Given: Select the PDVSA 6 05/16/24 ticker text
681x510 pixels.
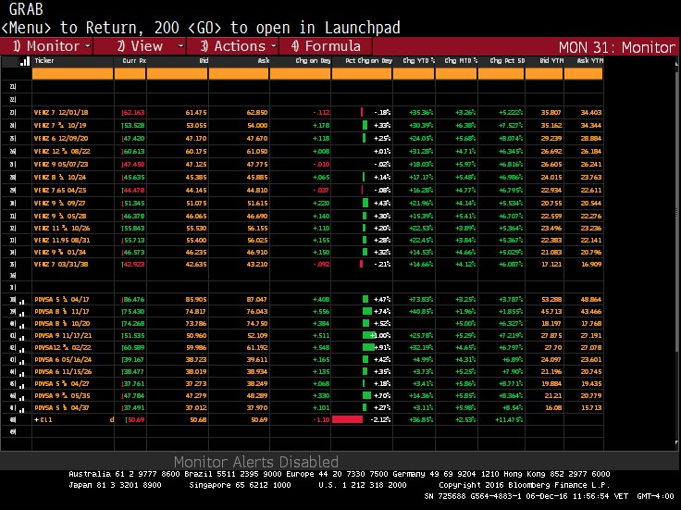Looking at the screenshot, I should (x=63, y=360).
